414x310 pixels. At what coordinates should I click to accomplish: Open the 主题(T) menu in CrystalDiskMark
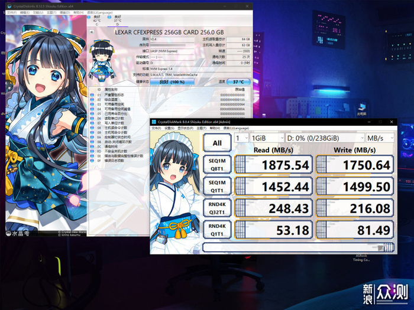[x=201, y=128]
